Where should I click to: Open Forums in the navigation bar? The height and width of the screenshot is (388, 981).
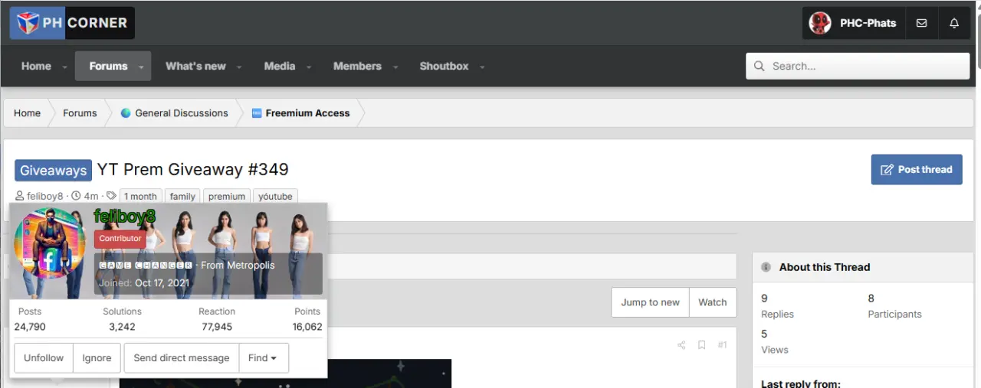[108, 67]
